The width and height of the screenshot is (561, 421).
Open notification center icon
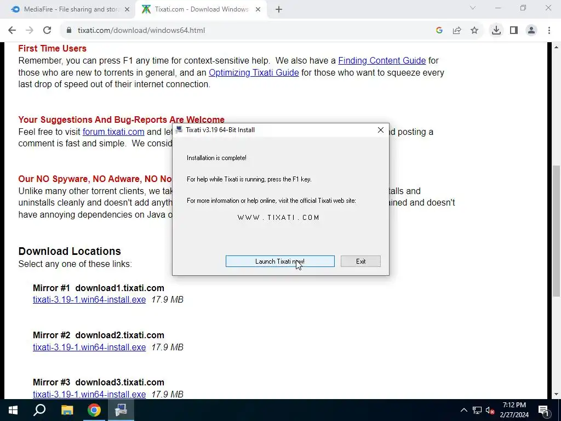coord(544,410)
